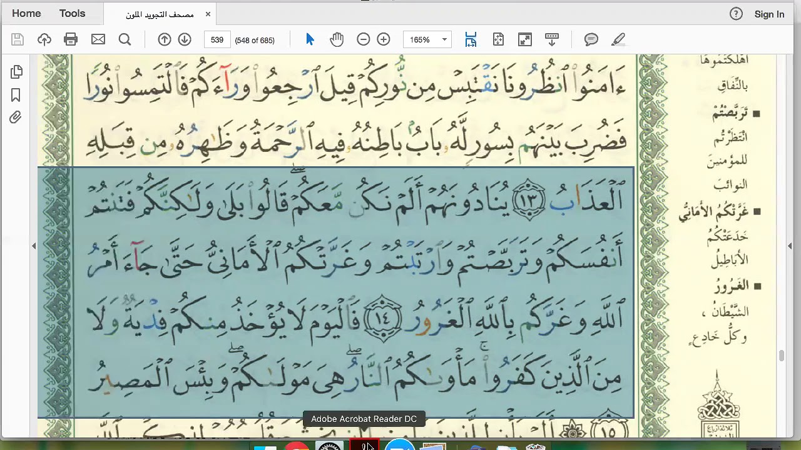Screen dimensions: 801x450
Task: Fit one full page to window
Action: (x=498, y=40)
